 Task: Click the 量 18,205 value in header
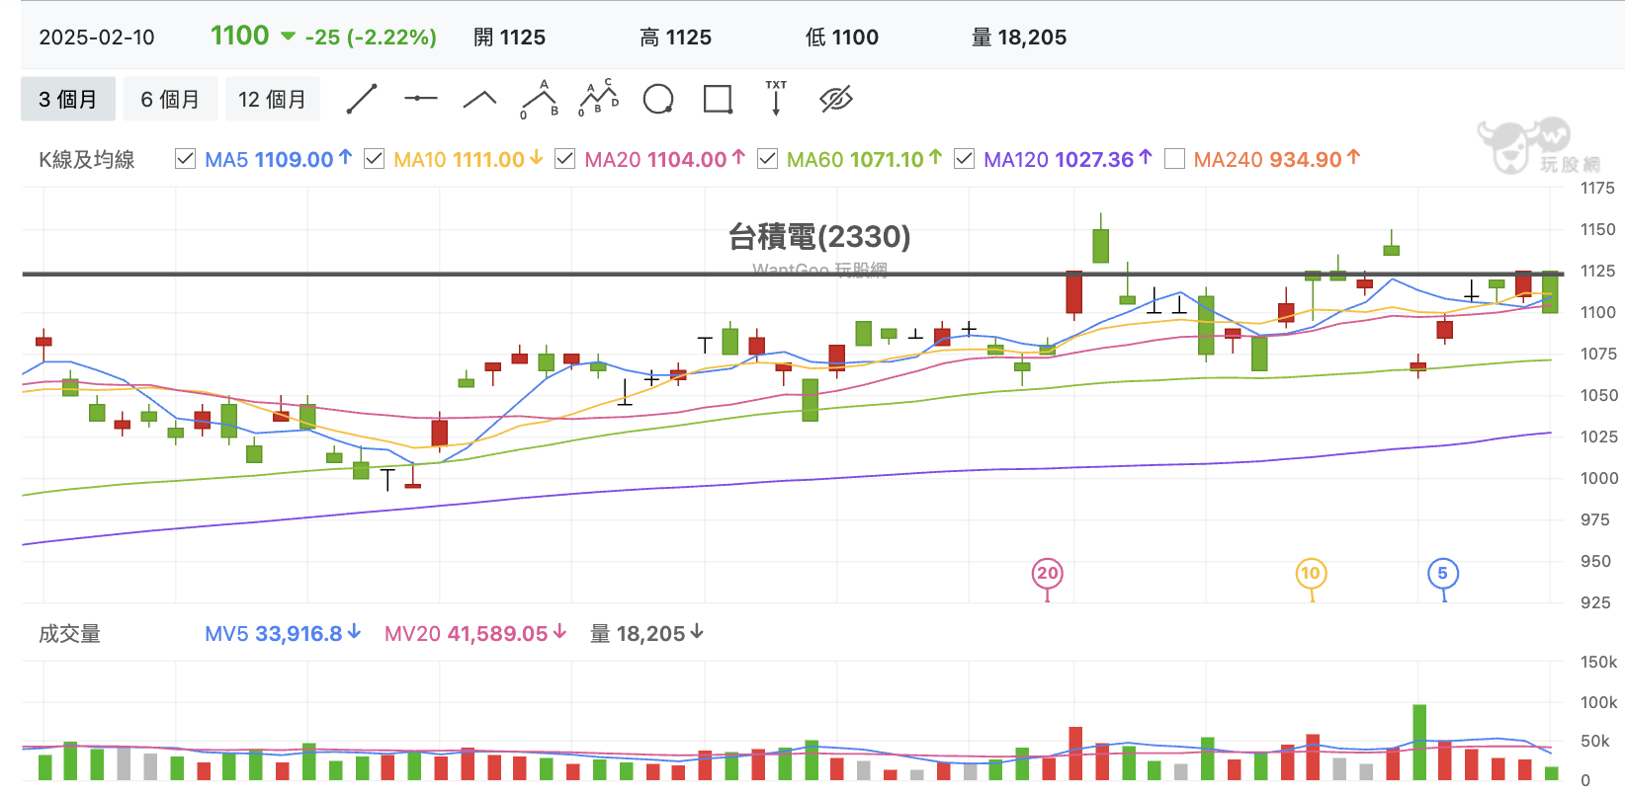(1019, 38)
